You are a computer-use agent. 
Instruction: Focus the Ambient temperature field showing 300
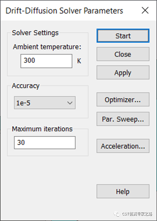47,61
